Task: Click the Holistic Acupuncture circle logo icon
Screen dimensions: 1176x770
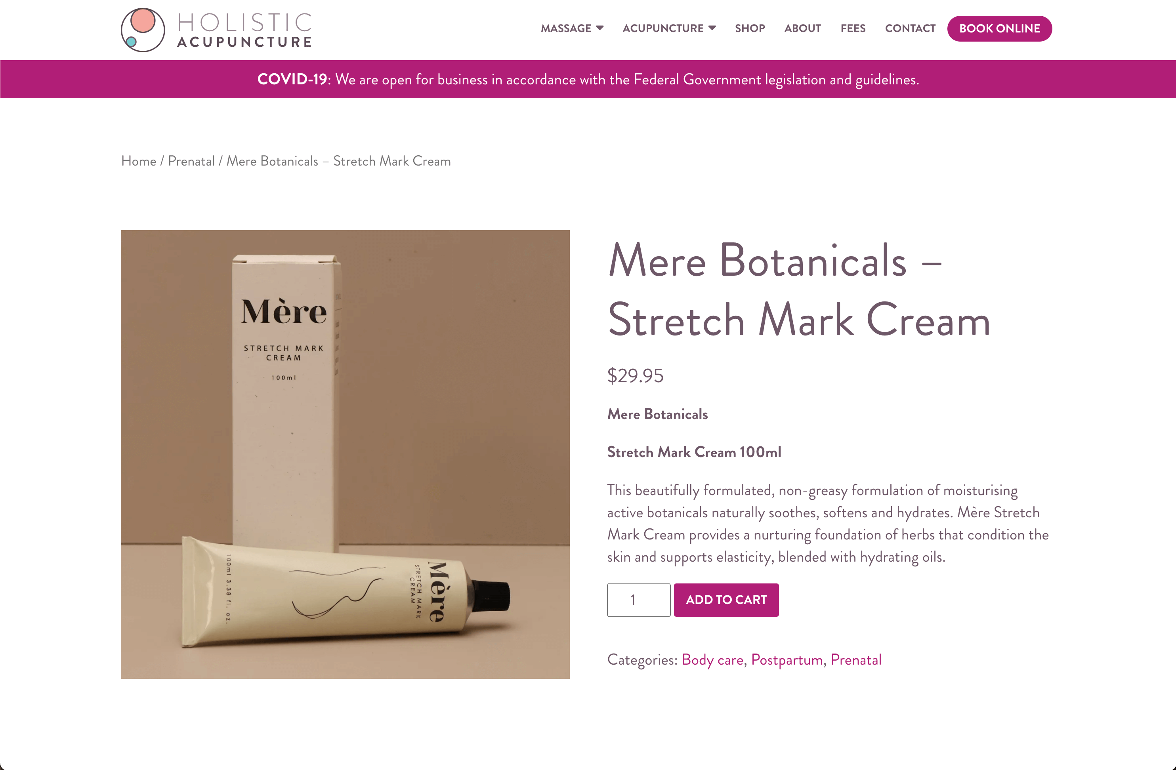Action: [x=142, y=30]
